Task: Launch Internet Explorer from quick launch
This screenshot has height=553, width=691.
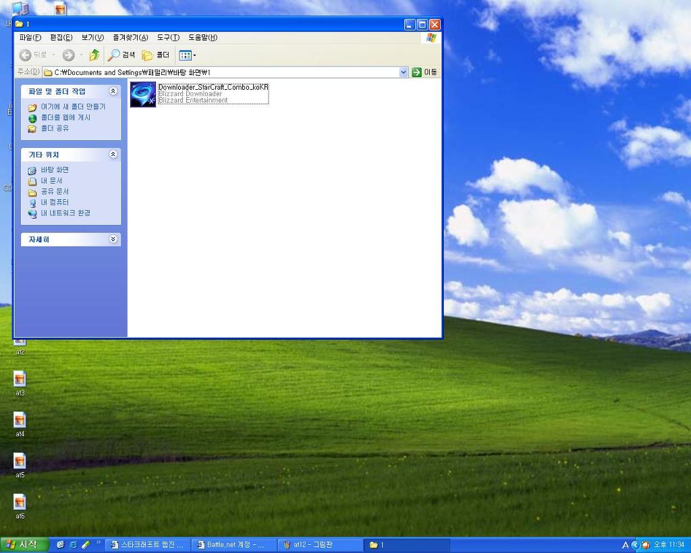Action: click(x=73, y=545)
